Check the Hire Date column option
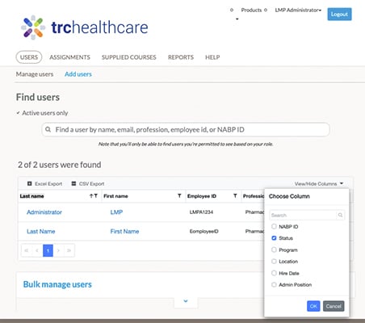This screenshot has height=323, width=365. click(274, 273)
